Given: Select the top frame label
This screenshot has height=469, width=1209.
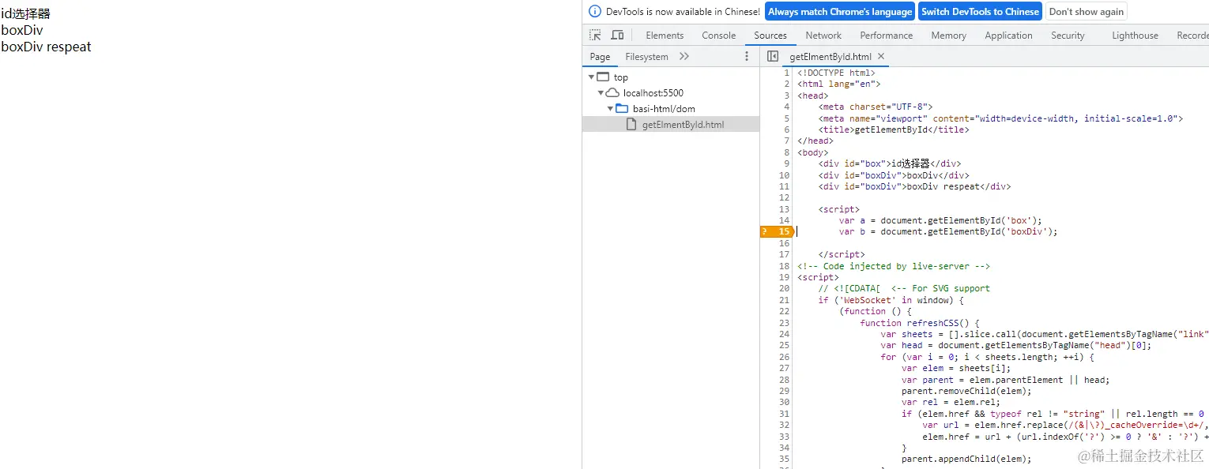Looking at the screenshot, I should [621, 77].
